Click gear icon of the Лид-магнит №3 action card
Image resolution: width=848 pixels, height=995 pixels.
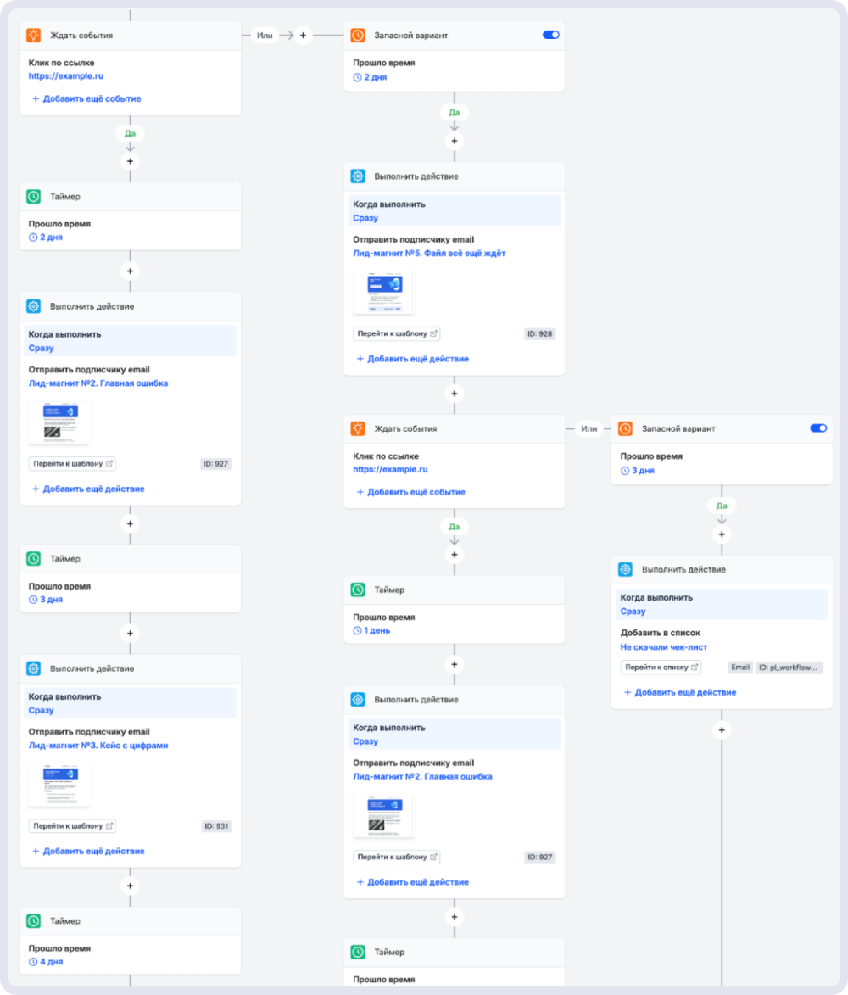click(34, 668)
